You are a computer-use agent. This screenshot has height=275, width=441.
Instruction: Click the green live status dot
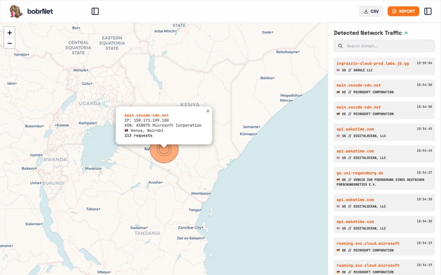[x=406, y=33]
